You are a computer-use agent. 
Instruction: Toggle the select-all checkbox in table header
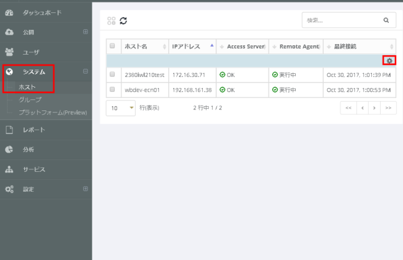[x=112, y=46]
